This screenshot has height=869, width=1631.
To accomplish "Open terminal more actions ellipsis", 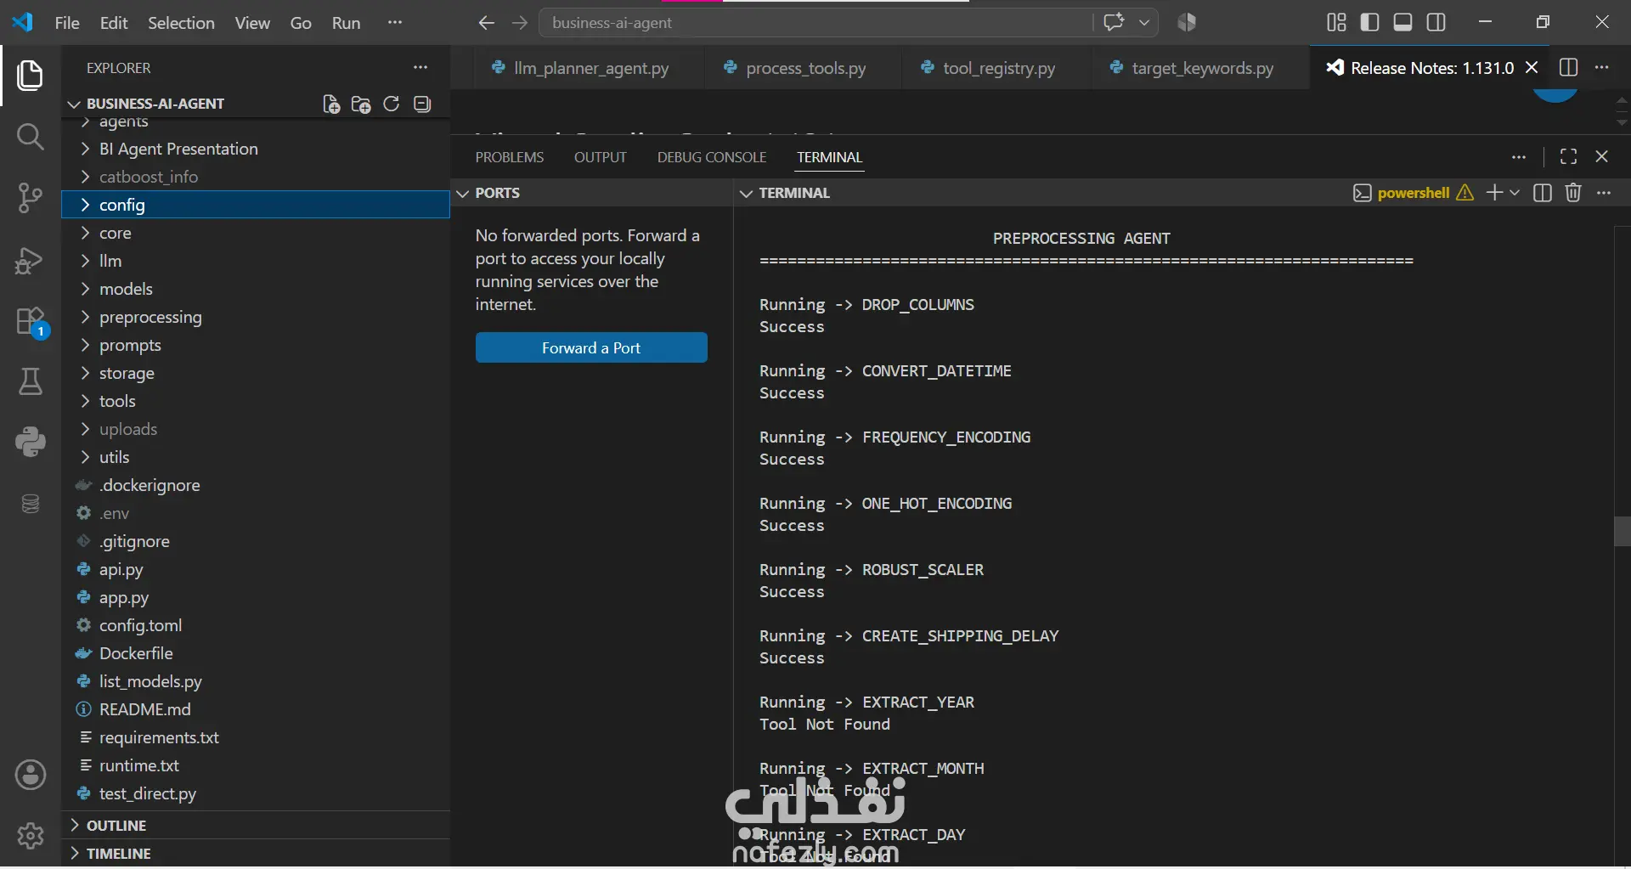I will [1604, 193].
